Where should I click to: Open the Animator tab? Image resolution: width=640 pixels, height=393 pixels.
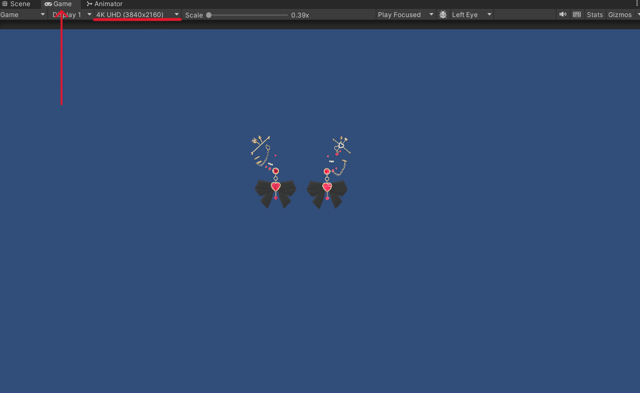pyautogui.click(x=105, y=4)
